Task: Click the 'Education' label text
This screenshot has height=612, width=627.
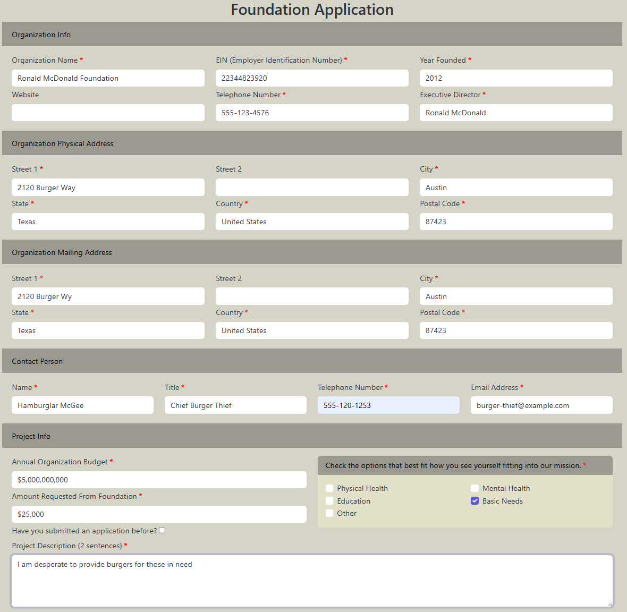Action: pos(353,501)
